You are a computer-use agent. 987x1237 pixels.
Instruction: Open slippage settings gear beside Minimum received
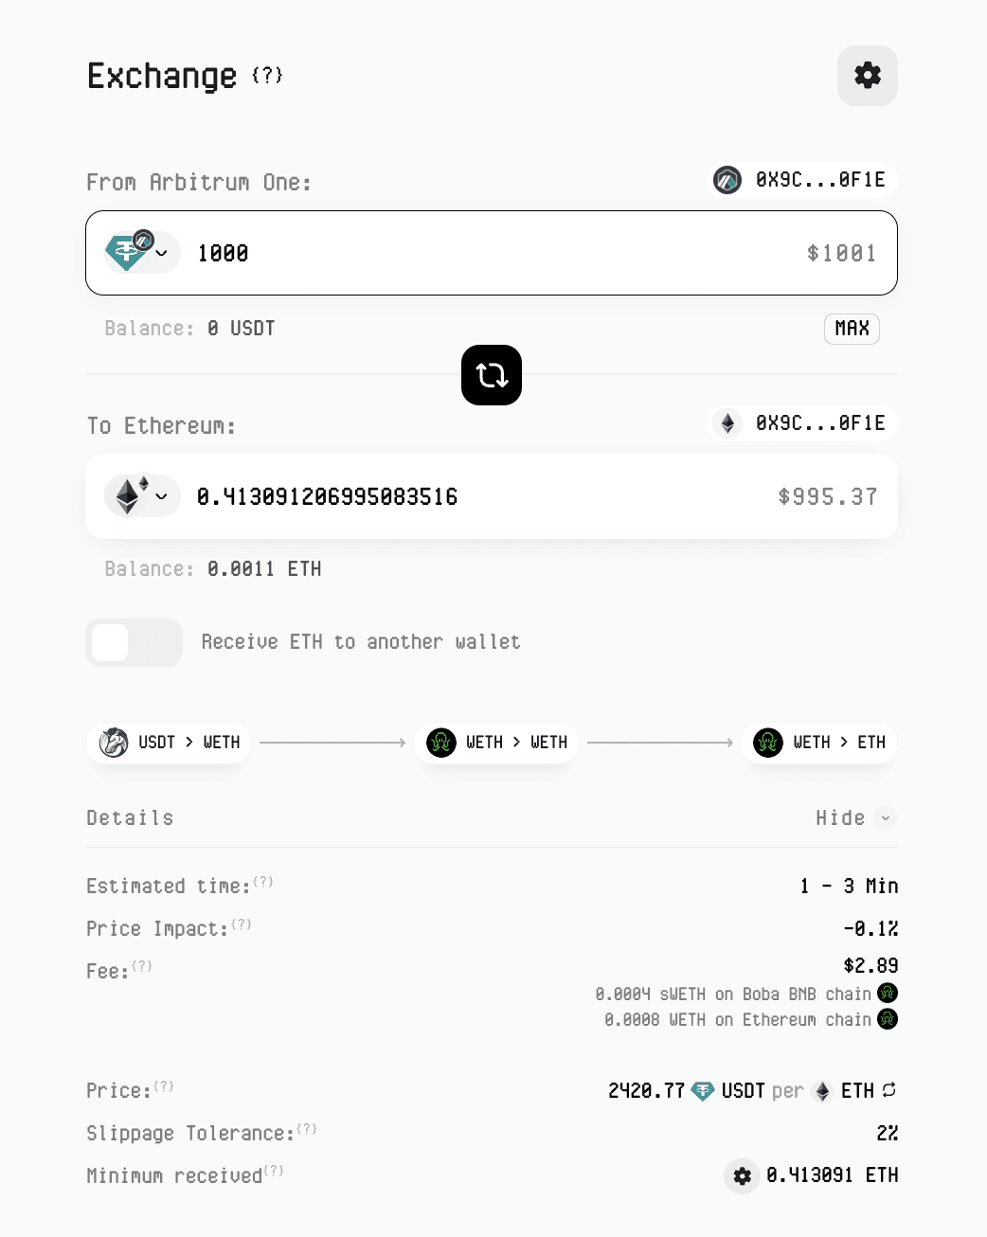click(x=742, y=1175)
